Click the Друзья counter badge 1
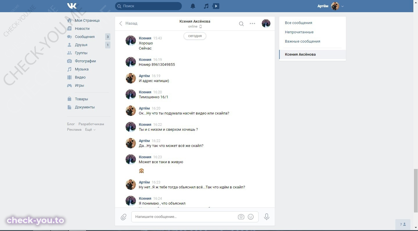 [x=108, y=45]
